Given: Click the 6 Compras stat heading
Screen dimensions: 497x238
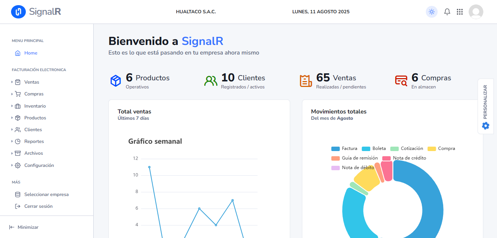Looking at the screenshot, I should point(431,78).
